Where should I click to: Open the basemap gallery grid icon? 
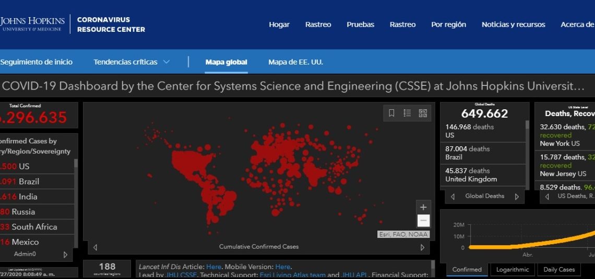click(x=423, y=113)
